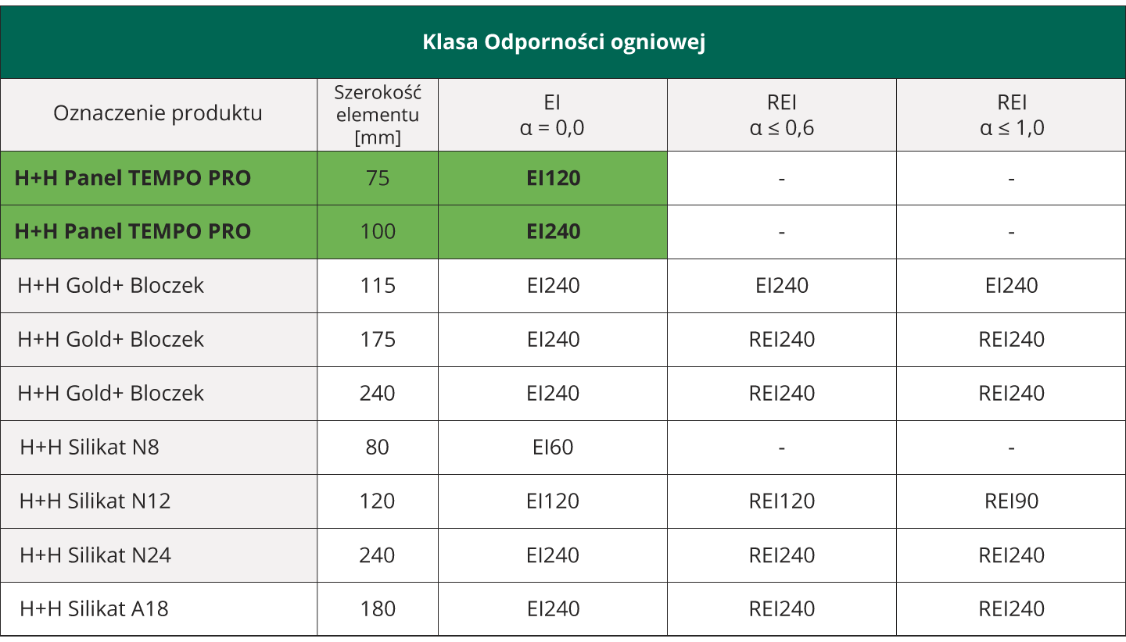Click the Klasa Odporności ogniowej header
The width and height of the screenshot is (1126, 642).
click(x=564, y=42)
